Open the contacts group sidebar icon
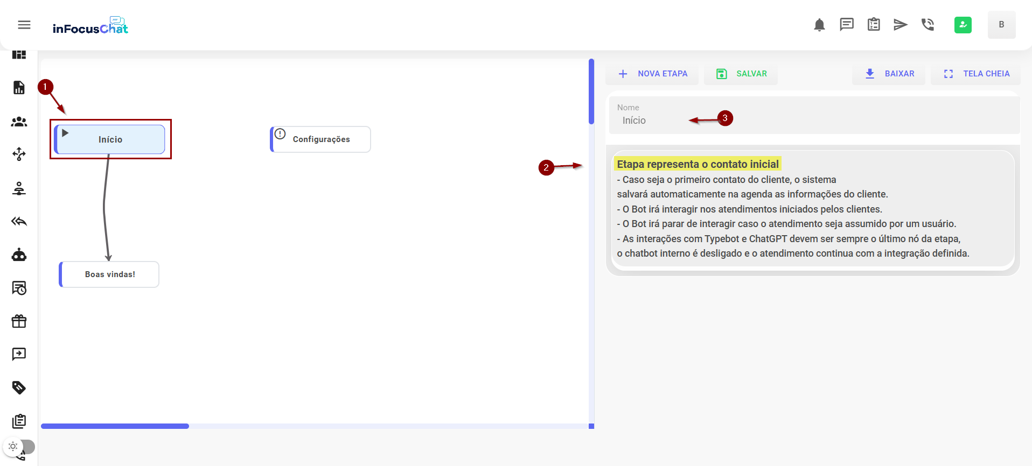Viewport: 1032px width, 466px height. coord(19,122)
